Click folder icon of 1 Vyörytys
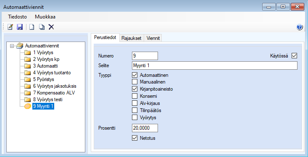This screenshot has height=157, width=308. point(28,53)
